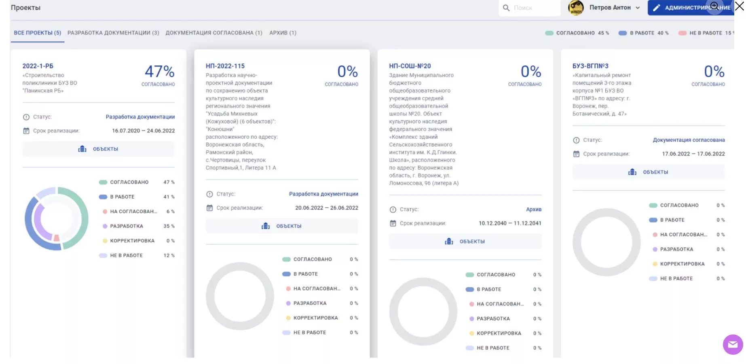Expand the Петров Антон user dropdown
Viewport: 746px width, 364px height.
[638, 8]
